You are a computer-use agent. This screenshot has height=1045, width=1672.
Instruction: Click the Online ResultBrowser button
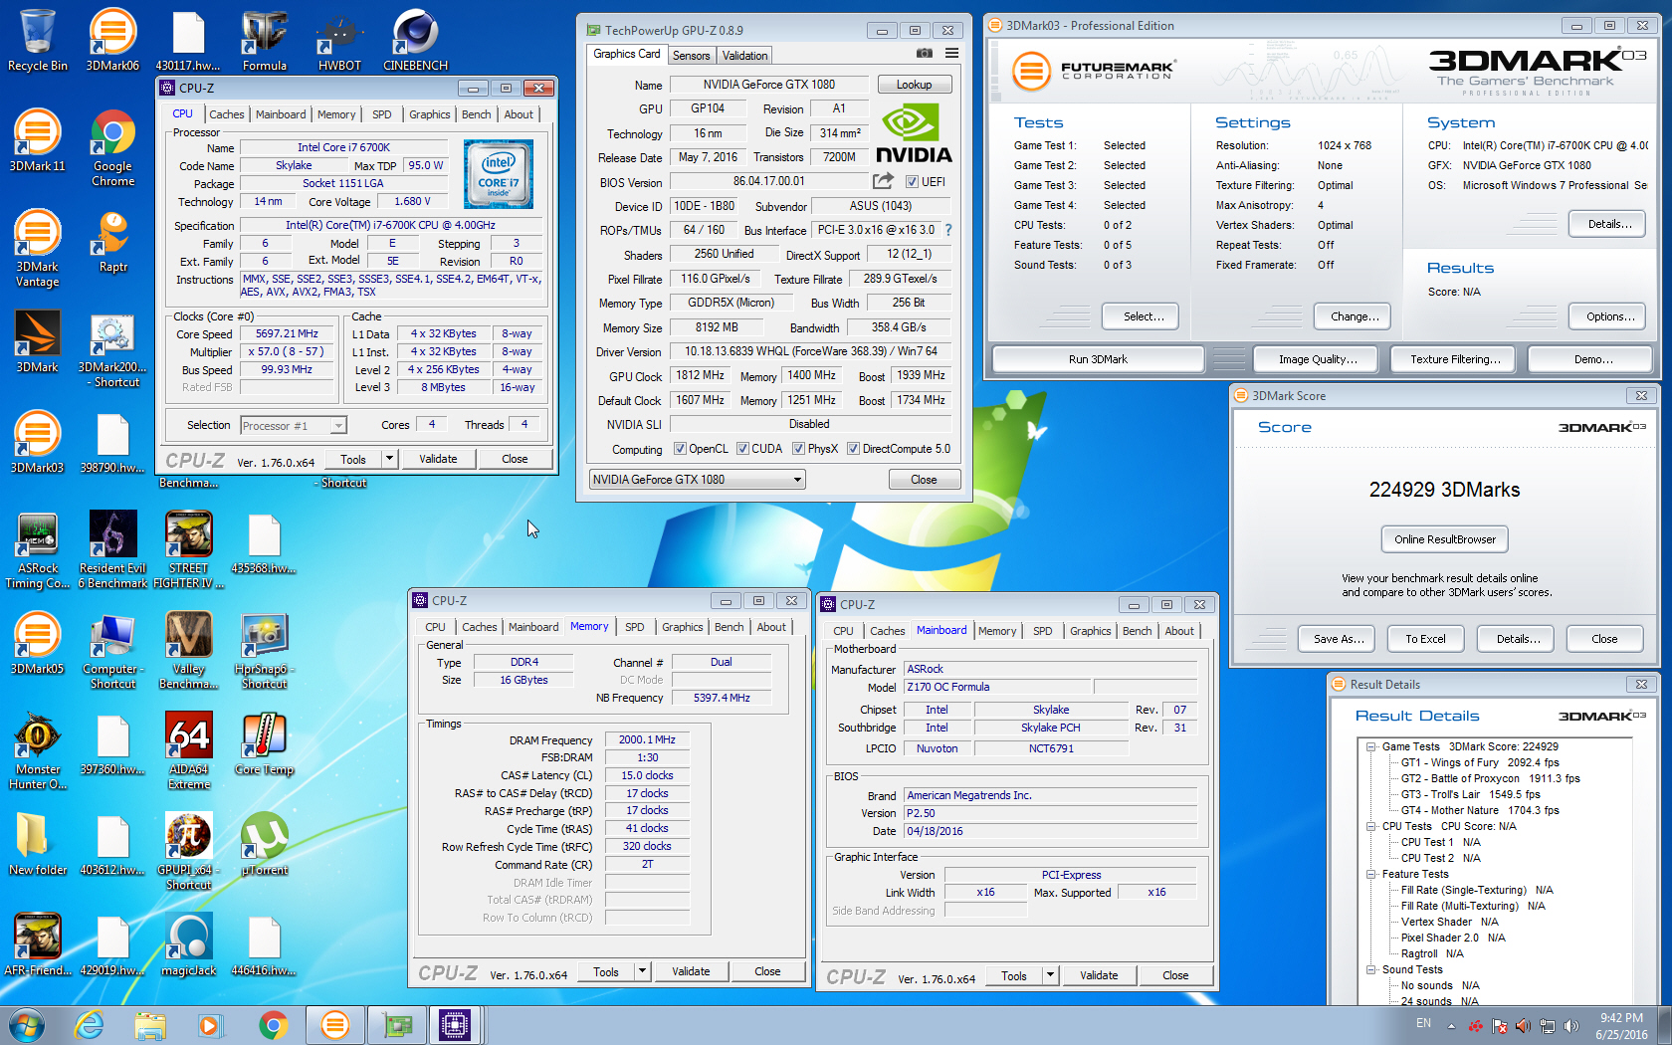(x=1444, y=539)
